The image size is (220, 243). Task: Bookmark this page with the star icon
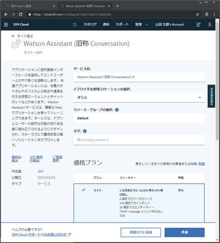click(x=197, y=14)
